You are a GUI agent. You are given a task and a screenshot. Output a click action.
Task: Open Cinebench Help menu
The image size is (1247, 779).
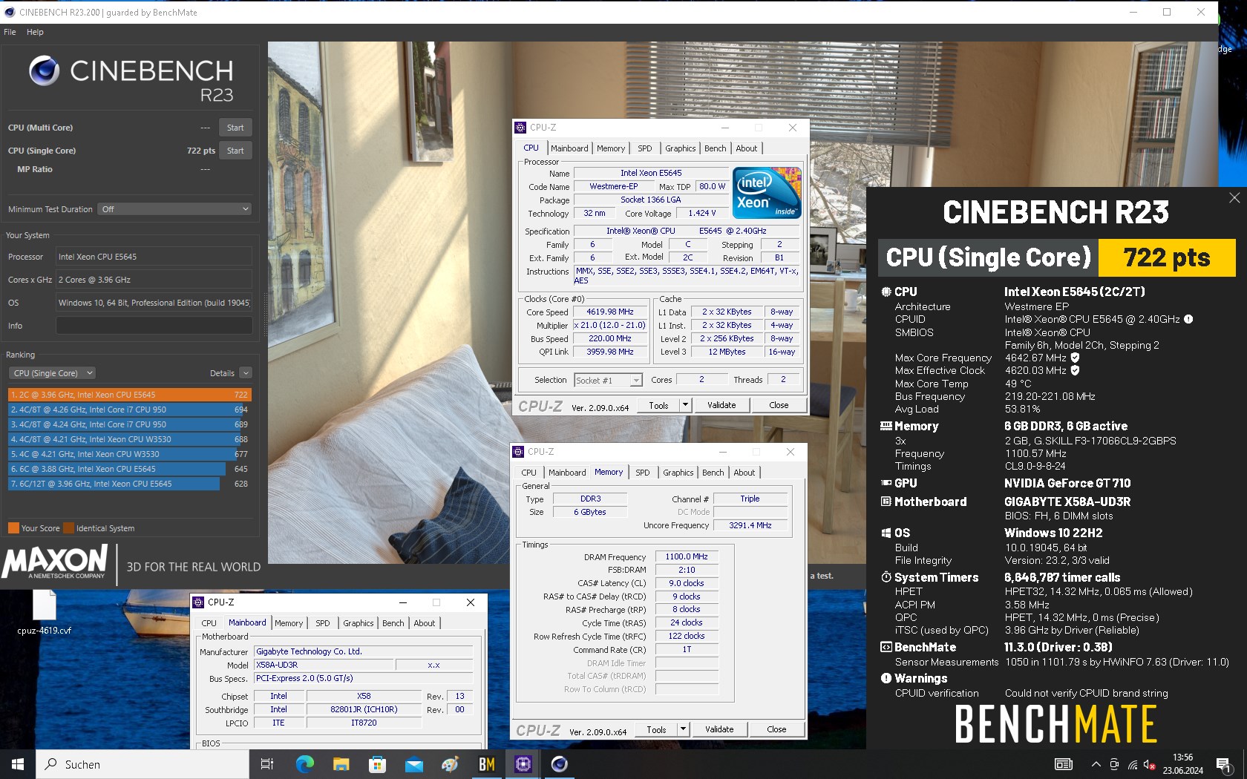pos(35,32)
